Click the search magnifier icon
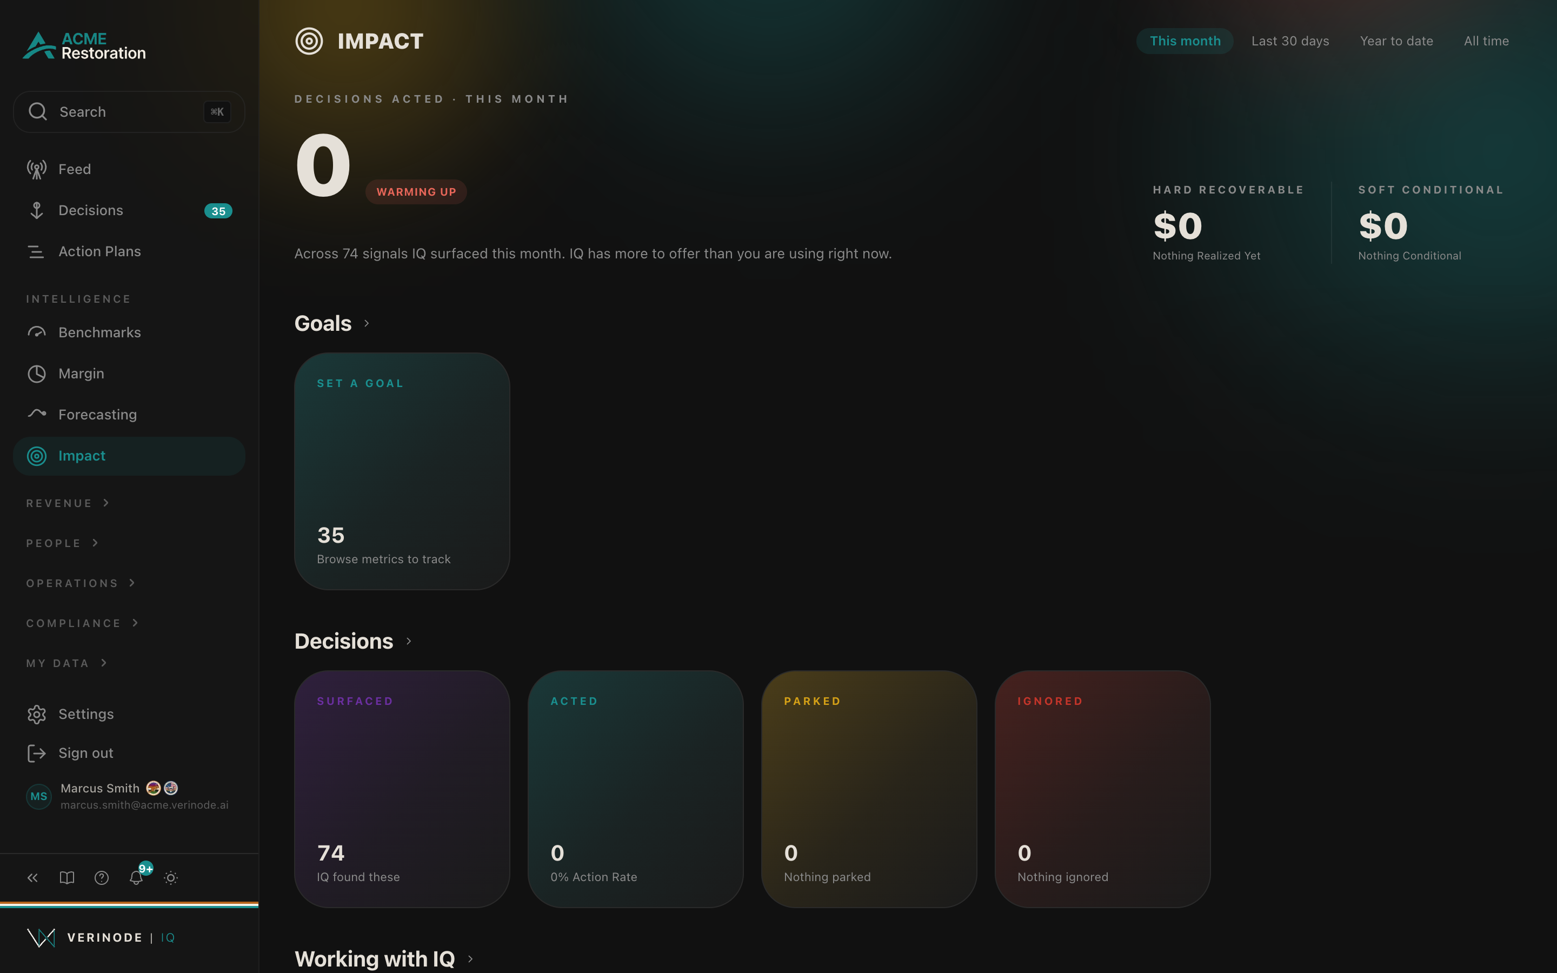The image size is (1557, 973). tap(38, 111)
